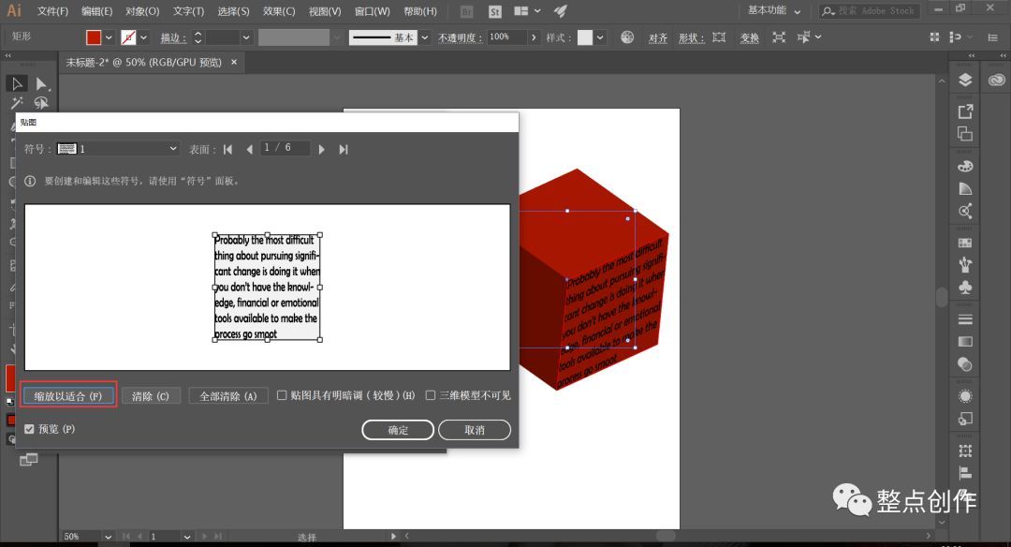Open the Brushes panel icon
Viewport: 1011px width, 547px height.
point(964,264)
